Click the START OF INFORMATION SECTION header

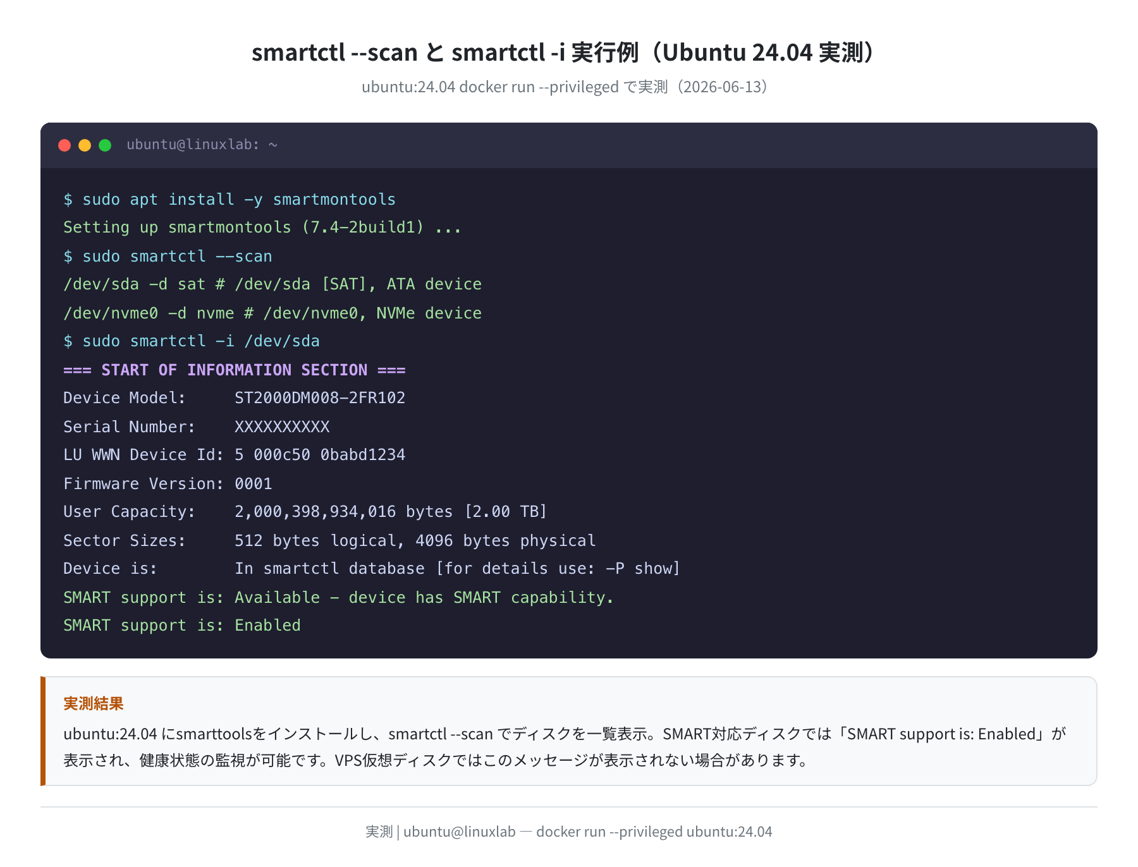pyautogui.click(x=235, y=370)
